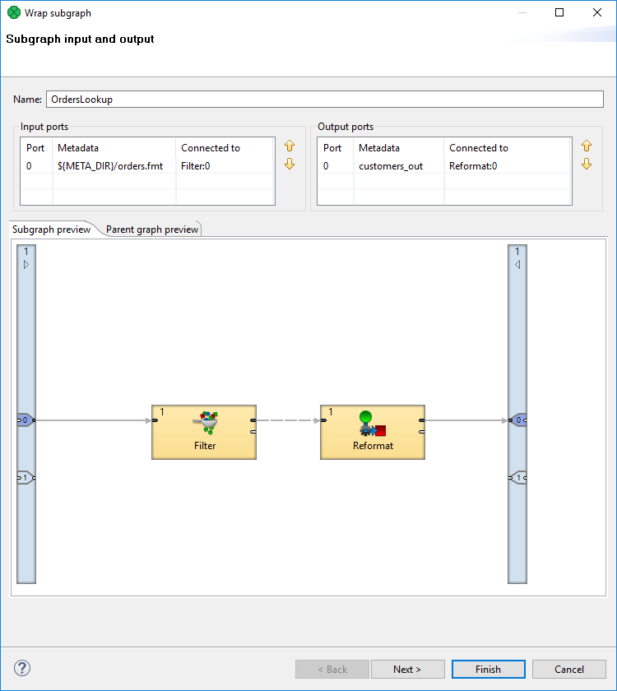Select output port 0 on right bar
Viewport: 617px width, 691px height.
[517, 420]
